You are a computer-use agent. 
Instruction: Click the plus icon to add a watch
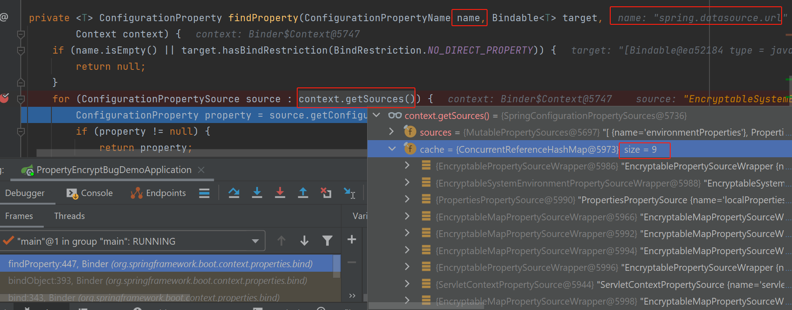352,239
